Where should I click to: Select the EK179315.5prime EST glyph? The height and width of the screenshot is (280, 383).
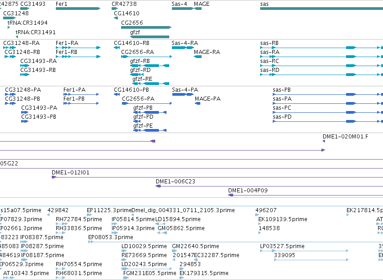click(181, 278)
